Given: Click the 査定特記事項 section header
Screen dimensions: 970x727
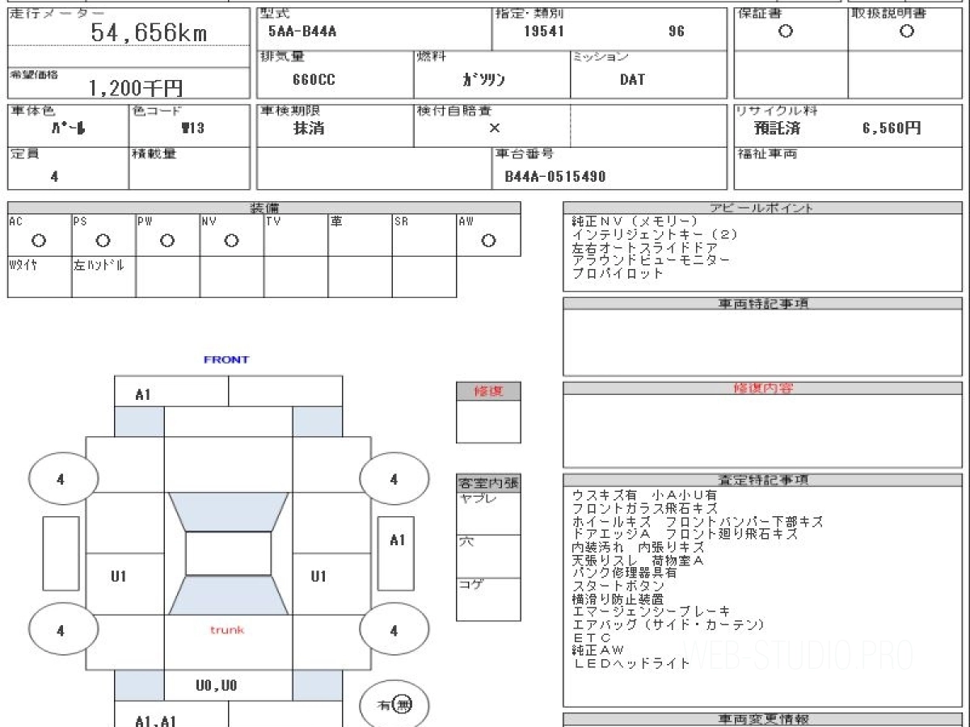Looking at the screenshot, I should 762,479.
